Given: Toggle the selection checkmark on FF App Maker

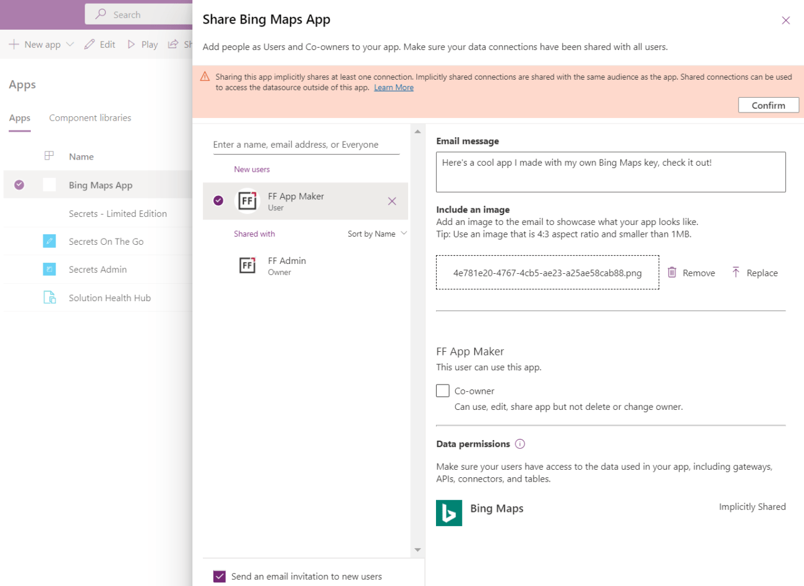Looking at the screenshot, I should [x=218, y=201].
